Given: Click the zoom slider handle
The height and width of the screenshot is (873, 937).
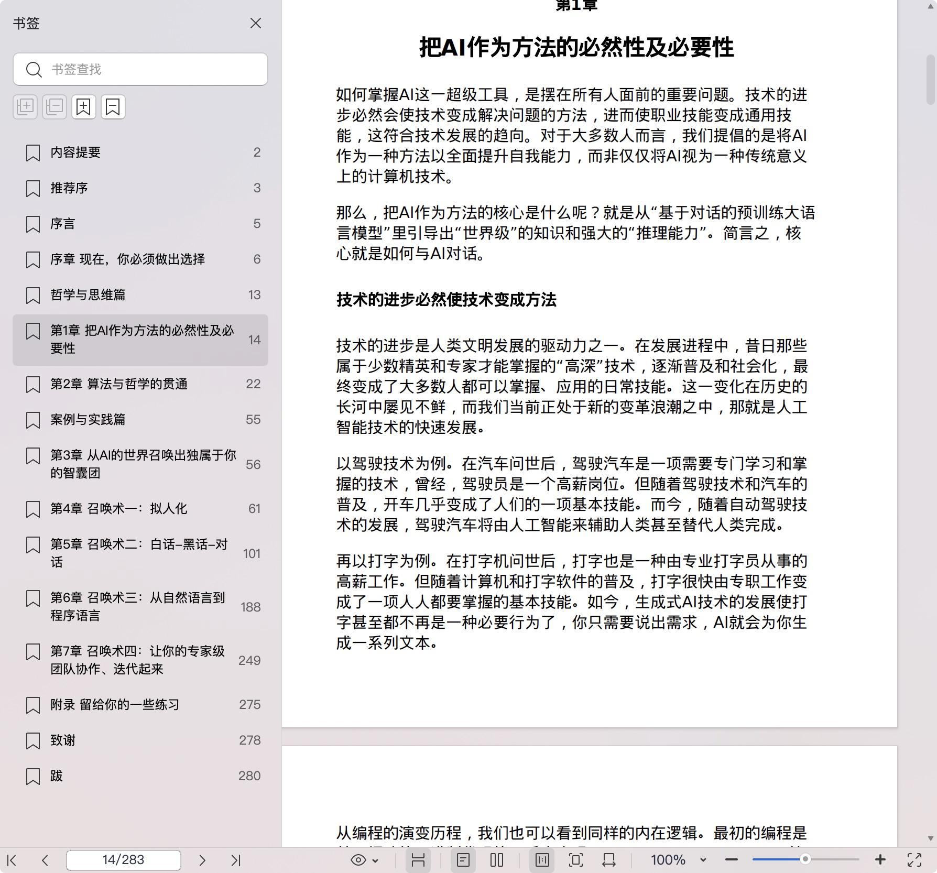Looking at the screenshot, I should click(x=805, y=859).
